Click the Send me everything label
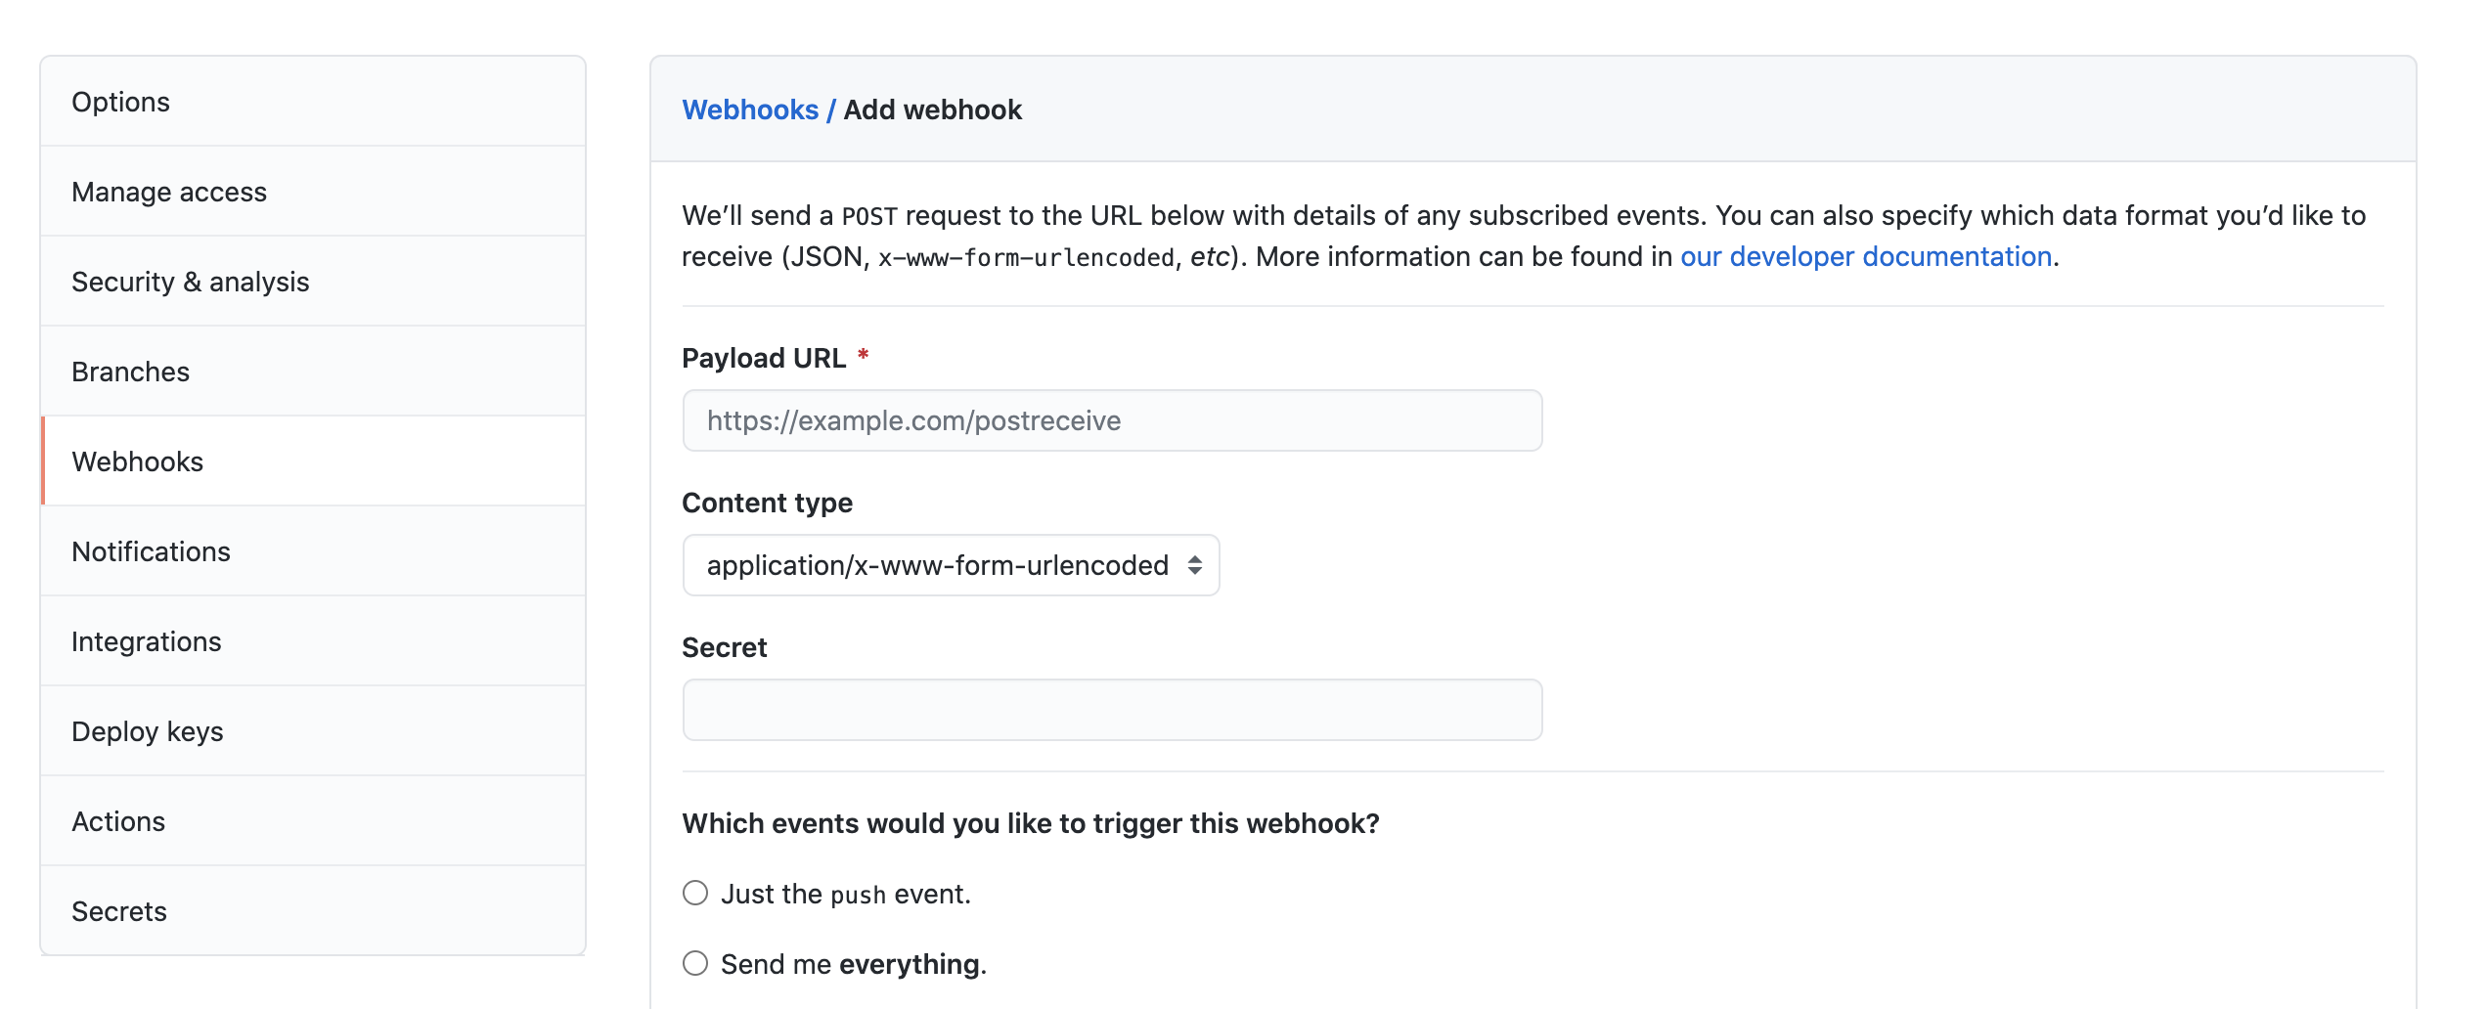Viewport: 2488px width, 1009px height. coord(854,964)
